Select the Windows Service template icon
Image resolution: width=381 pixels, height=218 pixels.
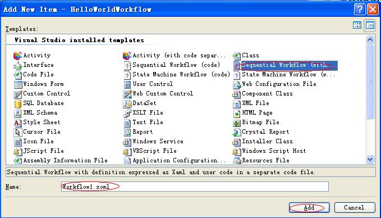tap(127, 142)
